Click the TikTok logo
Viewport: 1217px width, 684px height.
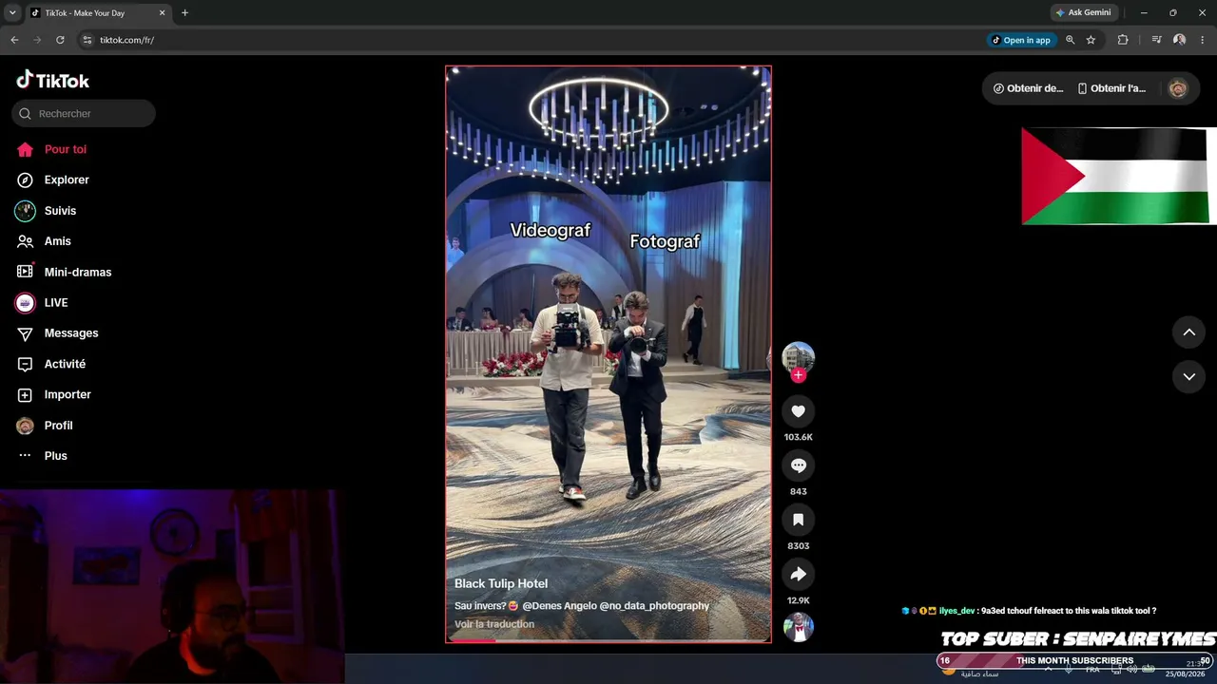pyautogui.click(x=53, y=81)
